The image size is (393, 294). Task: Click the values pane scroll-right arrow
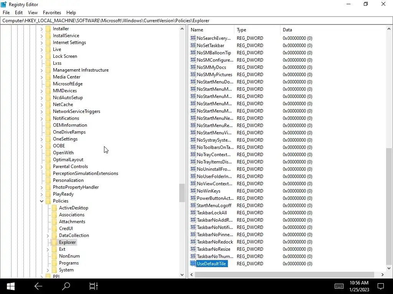coord(383,274)
